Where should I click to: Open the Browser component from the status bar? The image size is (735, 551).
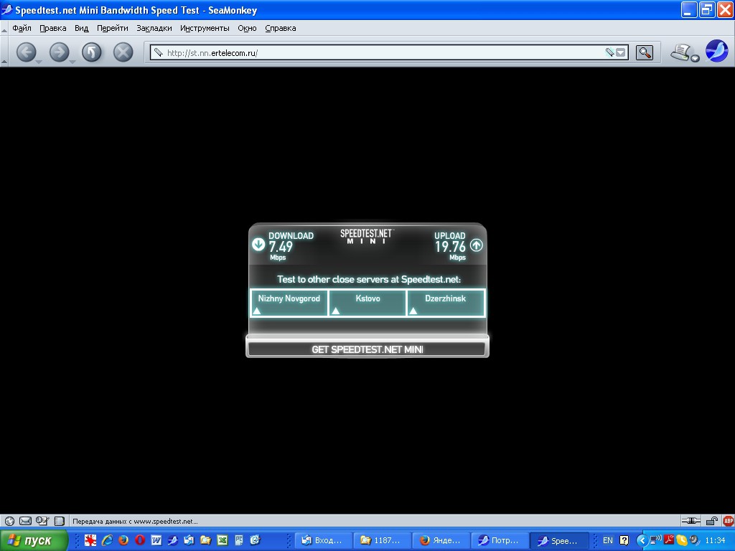[9, 521]
